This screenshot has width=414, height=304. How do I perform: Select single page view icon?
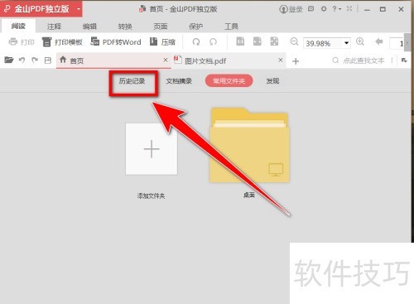point(240,41)
